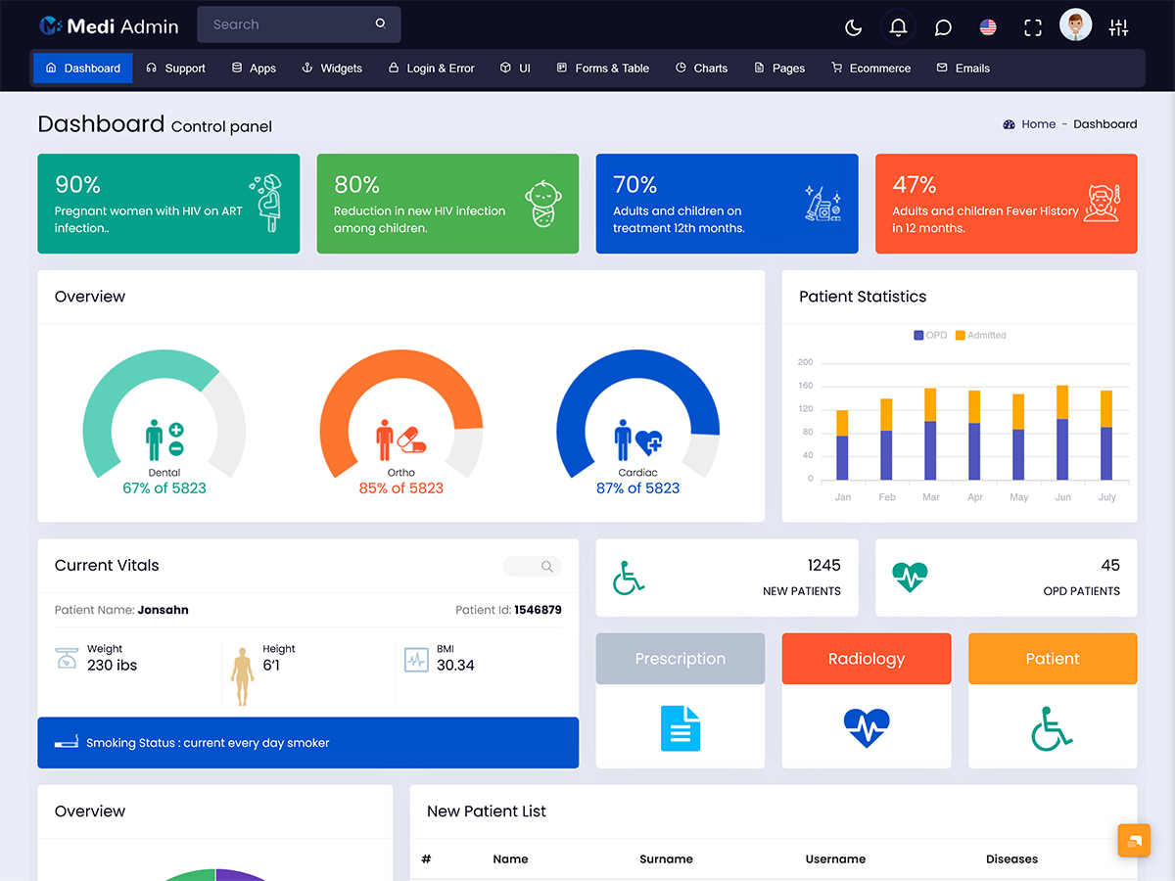1175x881 pixels.
Task: Click wheelchair icon under Patient tile
Action: (x=1053, y=728)
